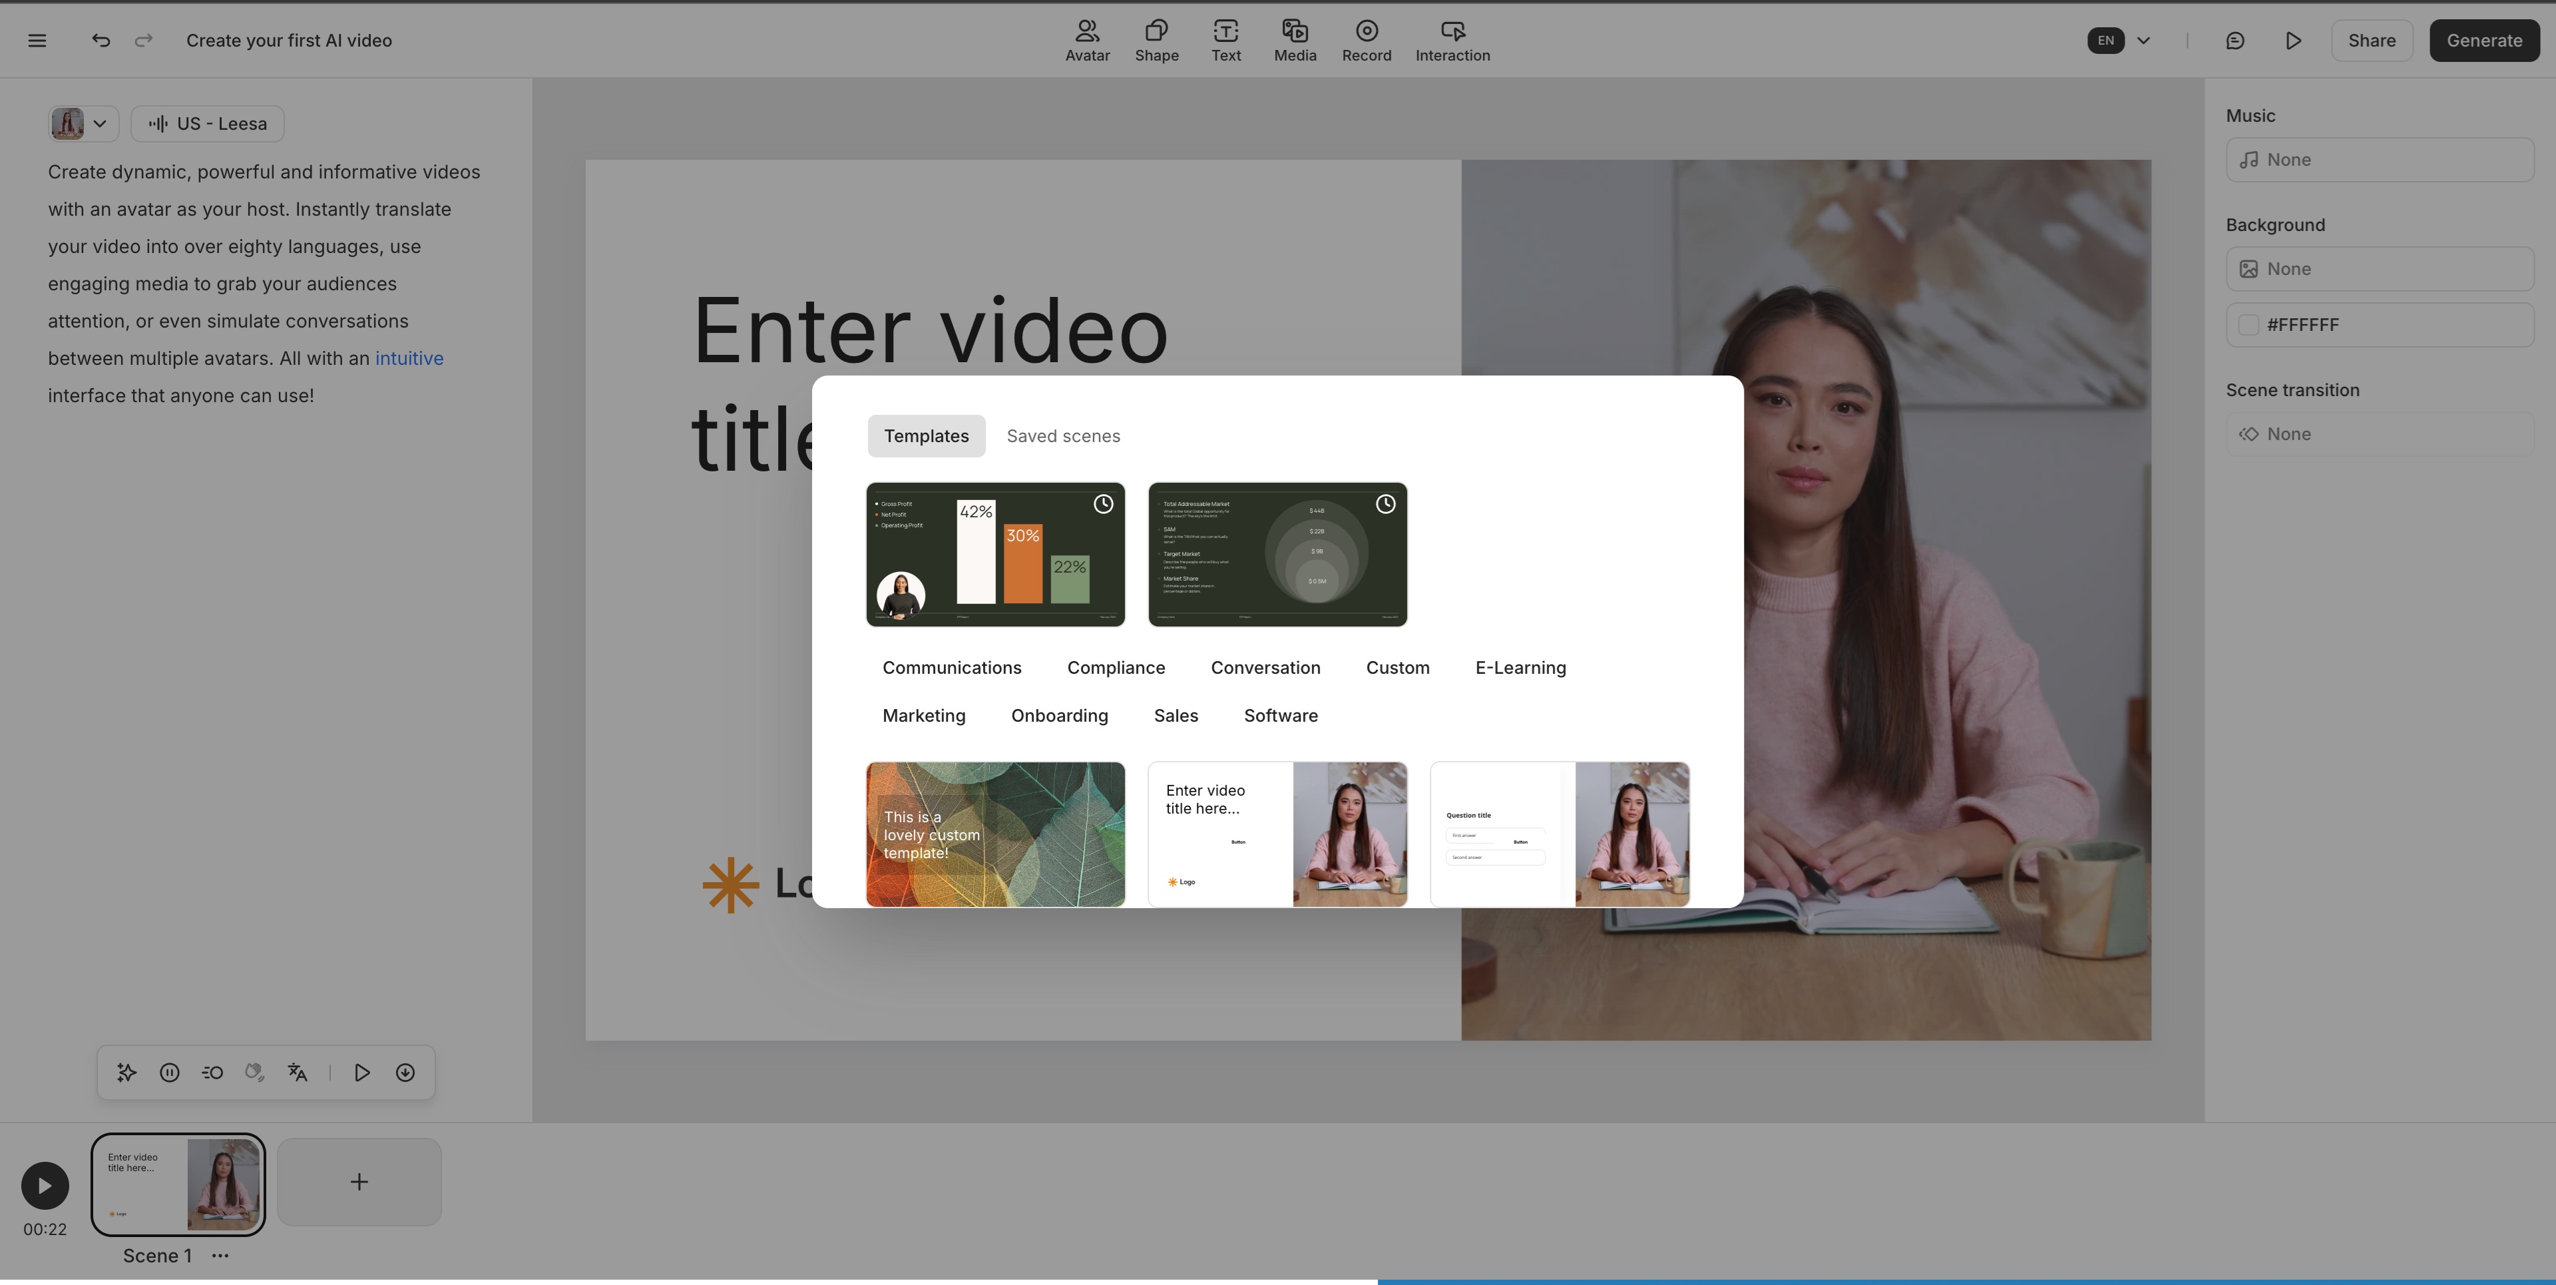Open the Media library
The width and height of the screenshot is (2556, 1285).
point(1295,40)
